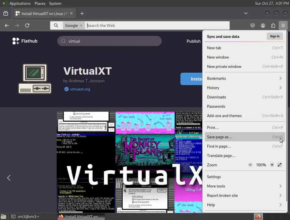Click the Flathub logo
Viewport: 290px width, 220px height.
(25, 41)
